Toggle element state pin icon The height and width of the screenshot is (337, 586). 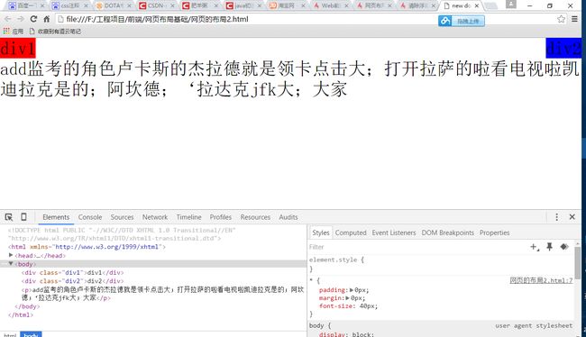[549, 247]
